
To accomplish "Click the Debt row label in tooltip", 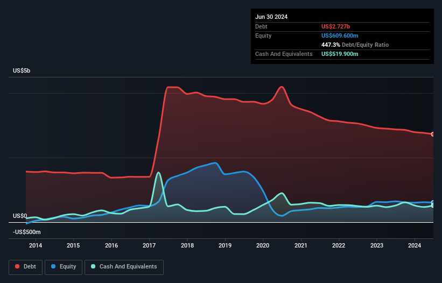I will [261, 26].
